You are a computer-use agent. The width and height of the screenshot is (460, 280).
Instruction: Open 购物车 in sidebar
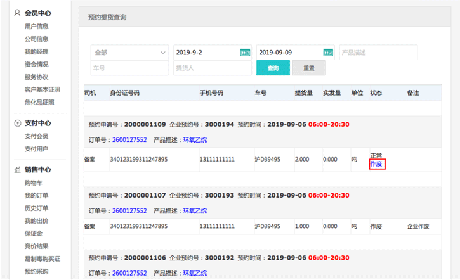(x=34, y=183)
